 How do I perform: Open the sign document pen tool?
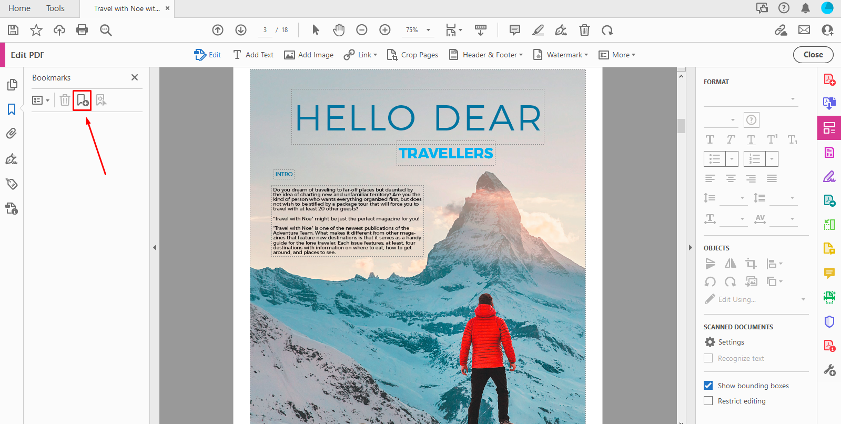pos(561,30)
